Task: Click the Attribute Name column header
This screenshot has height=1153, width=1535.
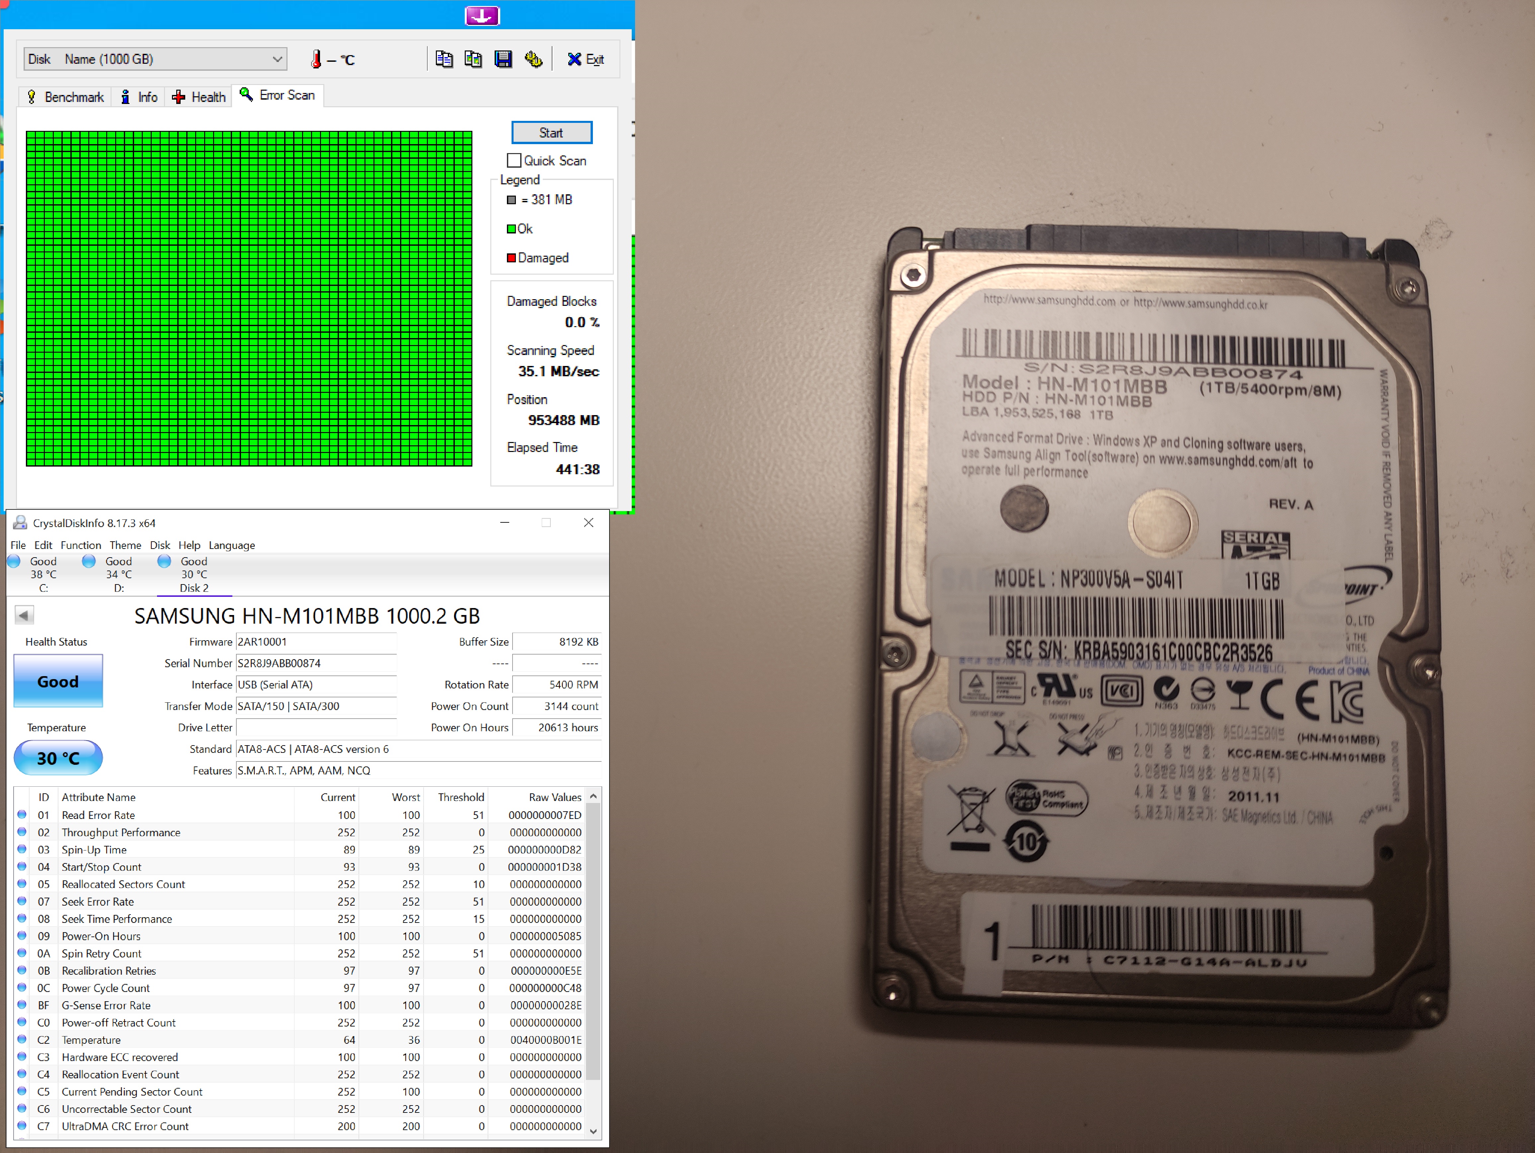Action: pos(176,797)
